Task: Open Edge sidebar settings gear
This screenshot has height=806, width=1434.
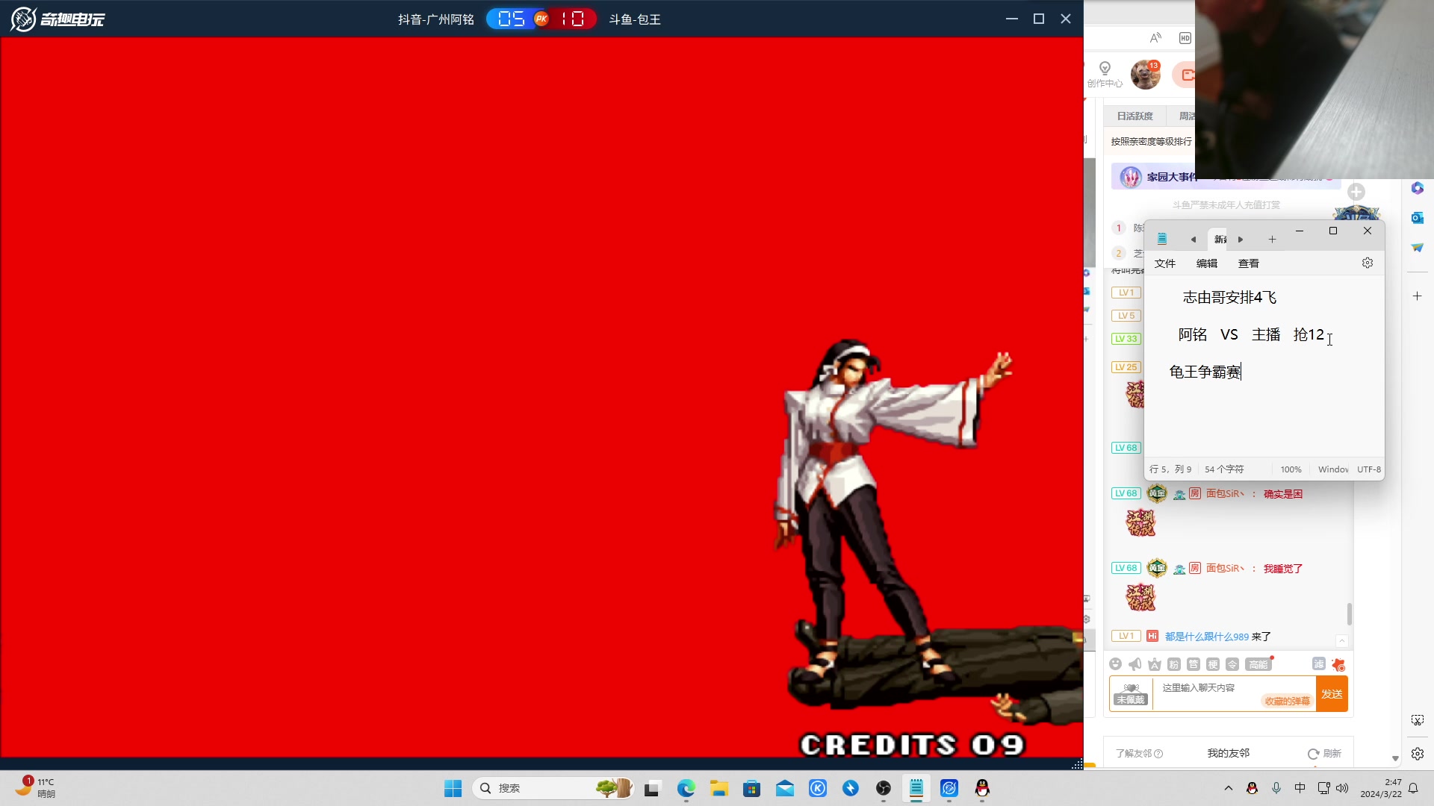Action: click(1418, 754)
